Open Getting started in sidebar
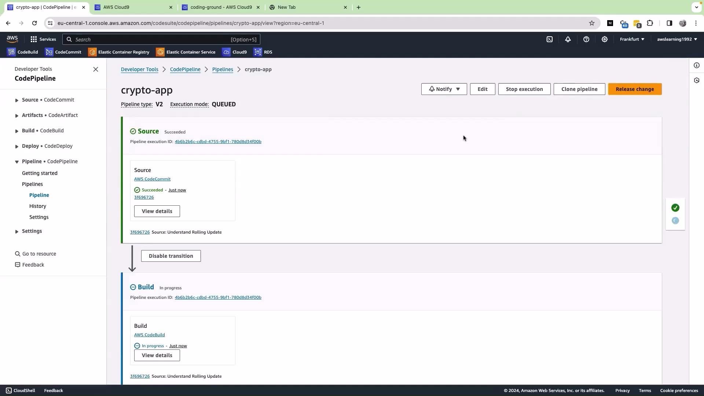 tap(40, 173)
